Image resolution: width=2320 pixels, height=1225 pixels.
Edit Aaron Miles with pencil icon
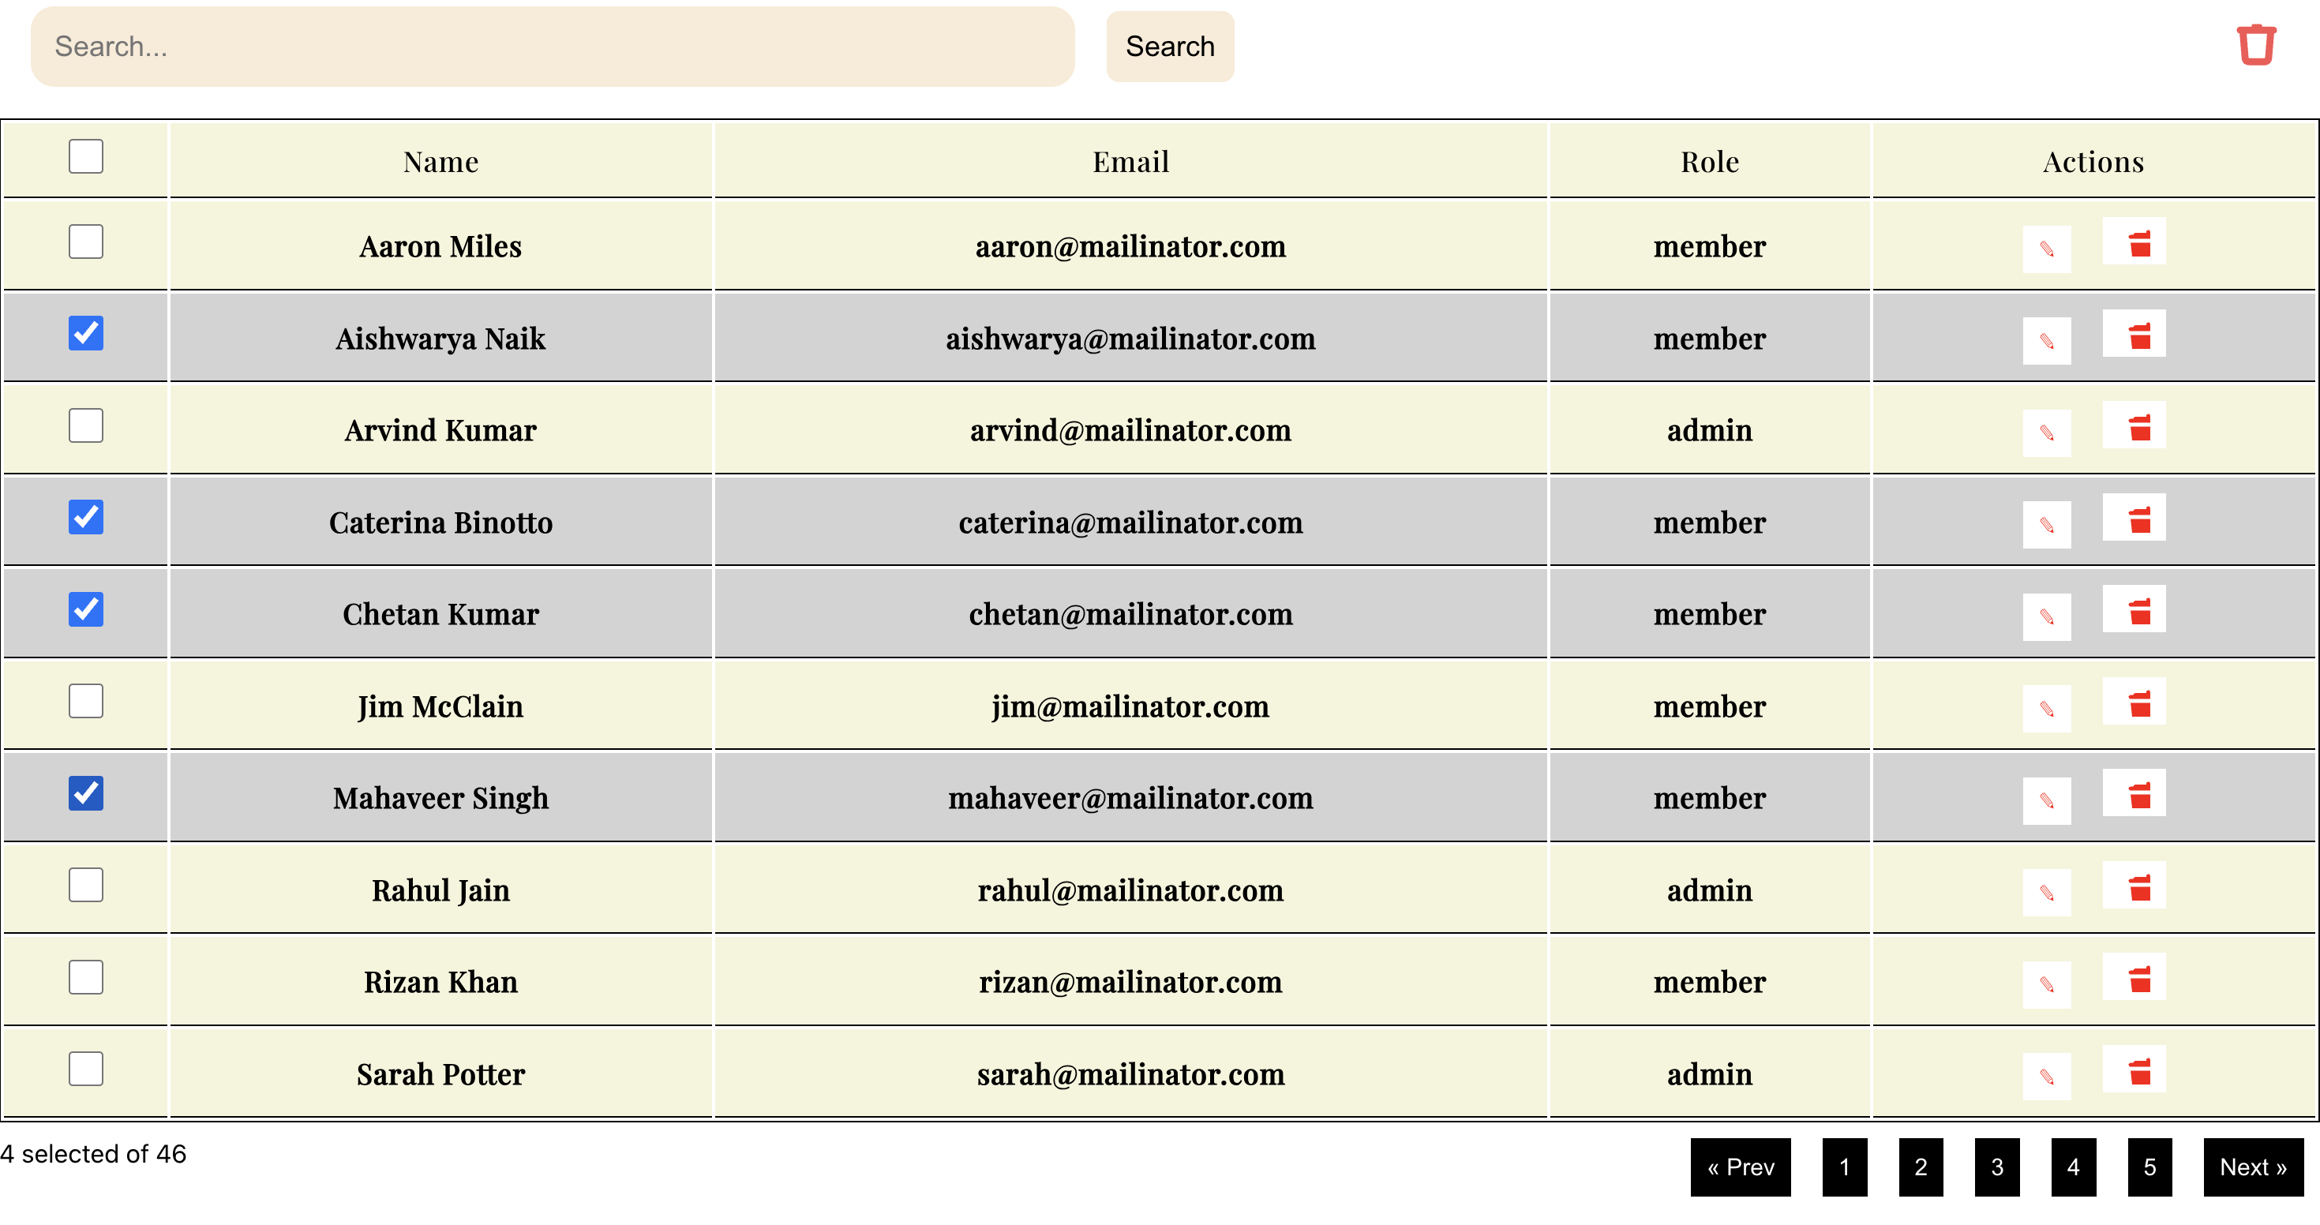tap(2046, 249)
